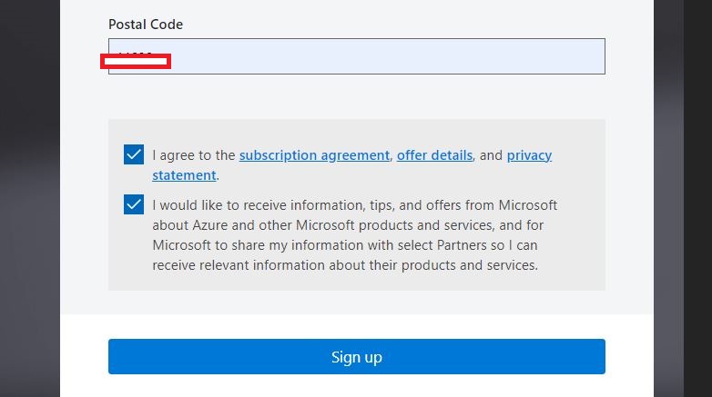
Task: Open the subscription agreement link
Action: [x=314, y=155]
